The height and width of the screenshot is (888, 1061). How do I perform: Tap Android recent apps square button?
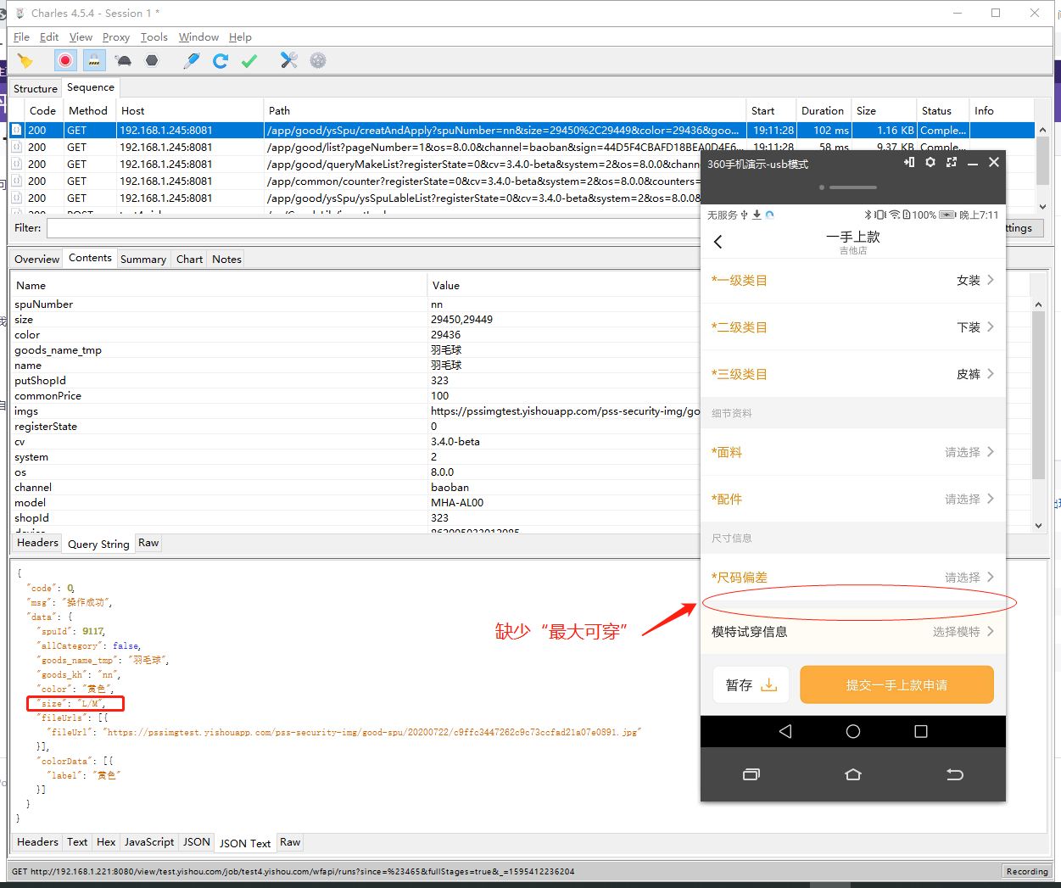[x=921, y=731]
